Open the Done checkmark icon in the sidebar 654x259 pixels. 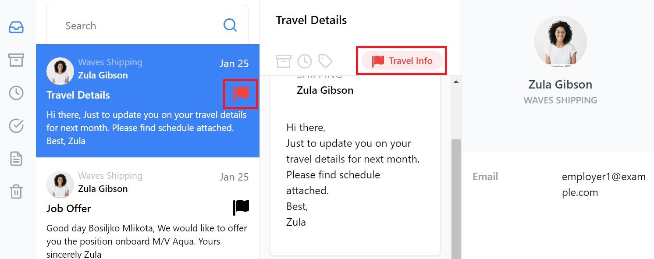[16, 126]
